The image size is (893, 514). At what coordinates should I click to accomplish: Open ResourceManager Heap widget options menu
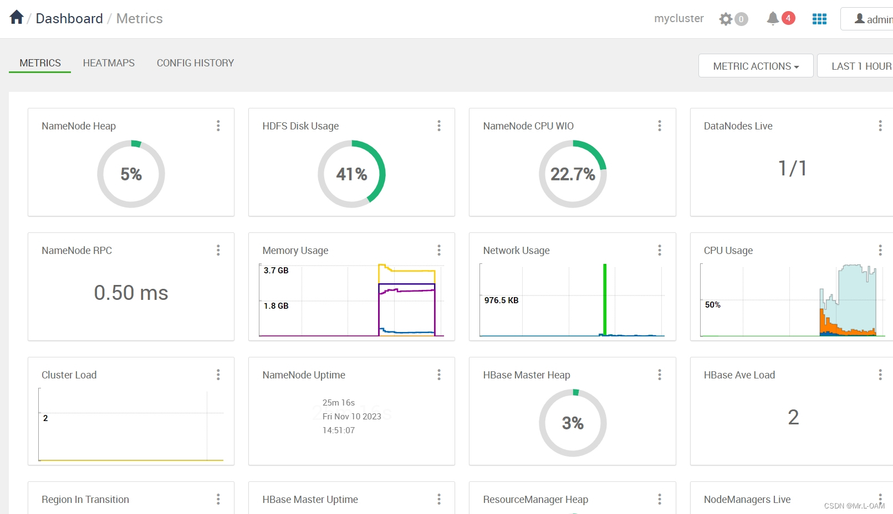(660, 499)
